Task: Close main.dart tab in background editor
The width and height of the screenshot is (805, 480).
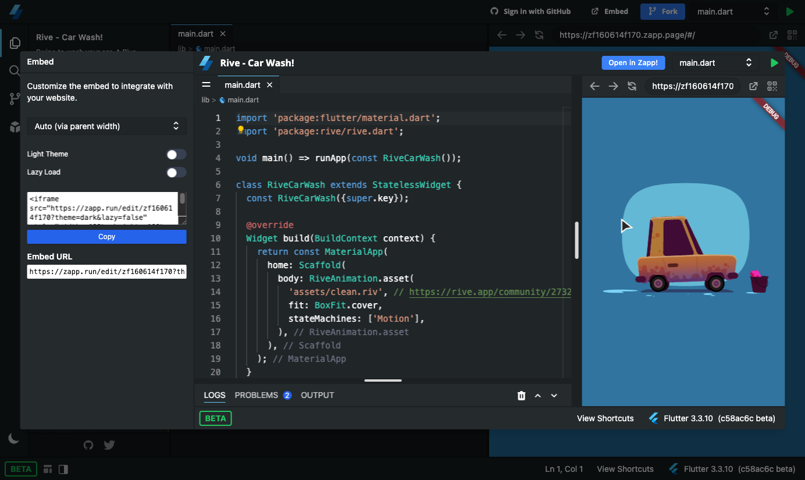Action: coord(222,34)
